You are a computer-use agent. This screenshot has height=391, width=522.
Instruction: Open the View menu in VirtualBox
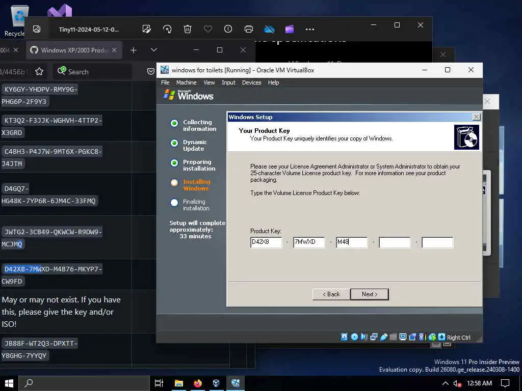pyautogui.click(x=209, y=82)
